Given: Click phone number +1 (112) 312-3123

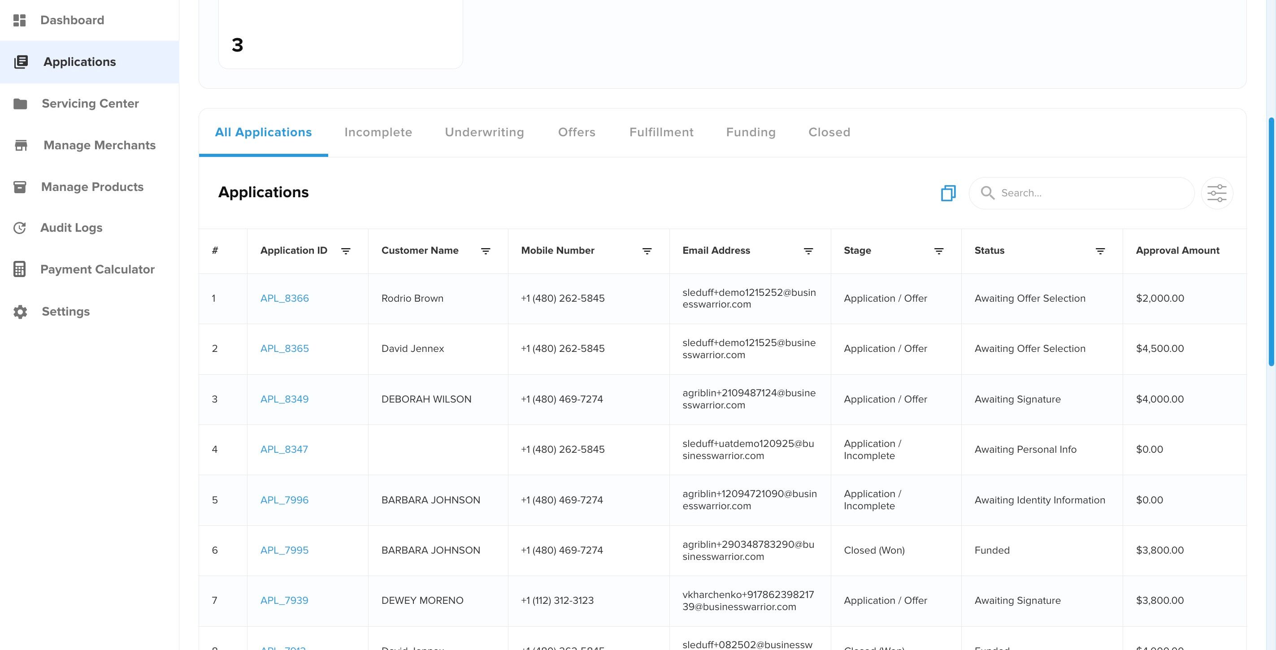Looking at the screenshot, I should tap(557, 600).
